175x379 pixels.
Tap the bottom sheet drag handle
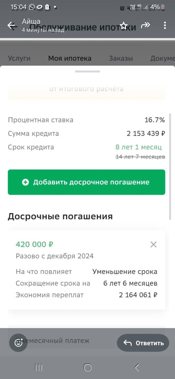[x=87, y=71]
